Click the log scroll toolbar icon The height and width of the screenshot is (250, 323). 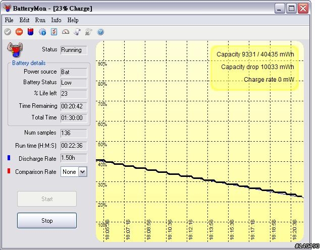77,32
